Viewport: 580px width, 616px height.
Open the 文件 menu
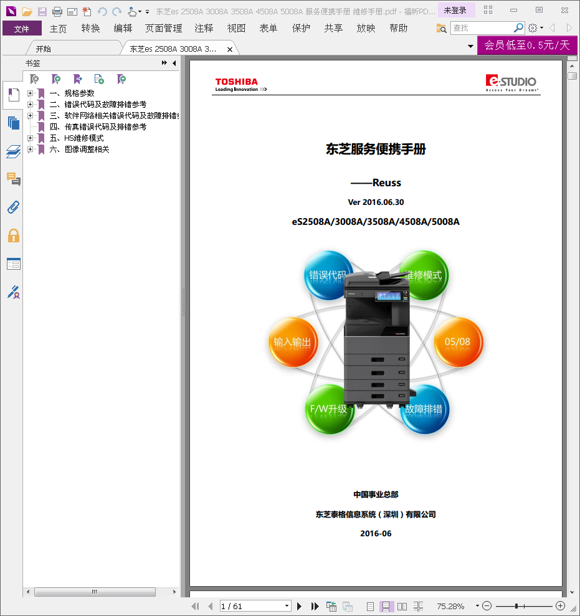[x=22, y=29]
